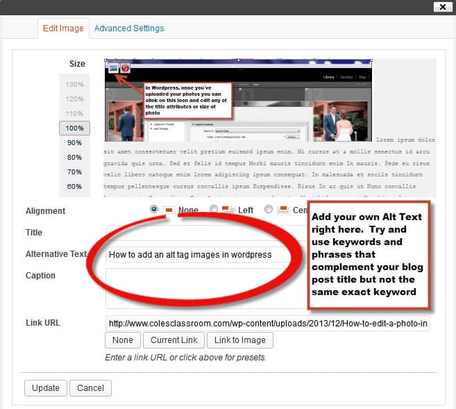Select the Left alignment radio button
456x409 pixels.
[x=213, y=210]
